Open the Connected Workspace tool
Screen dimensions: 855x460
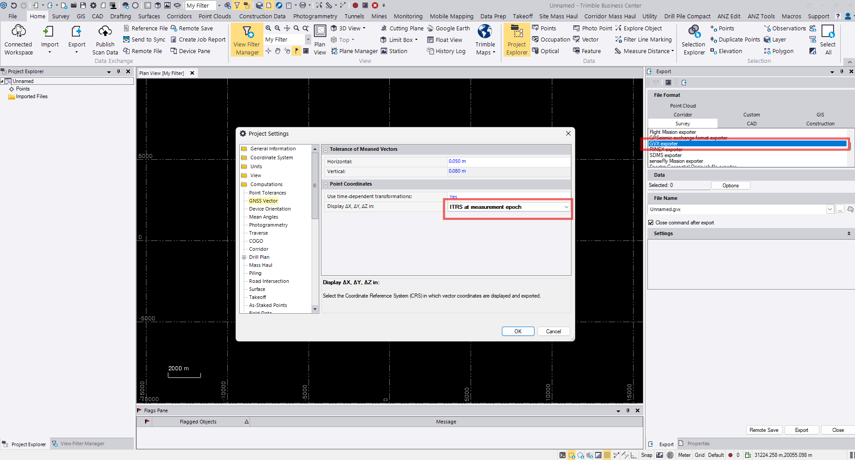(x=18, y=40)
